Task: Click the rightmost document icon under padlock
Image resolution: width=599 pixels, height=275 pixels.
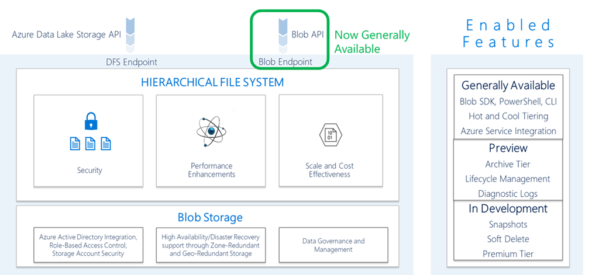Action: [105, 143]
